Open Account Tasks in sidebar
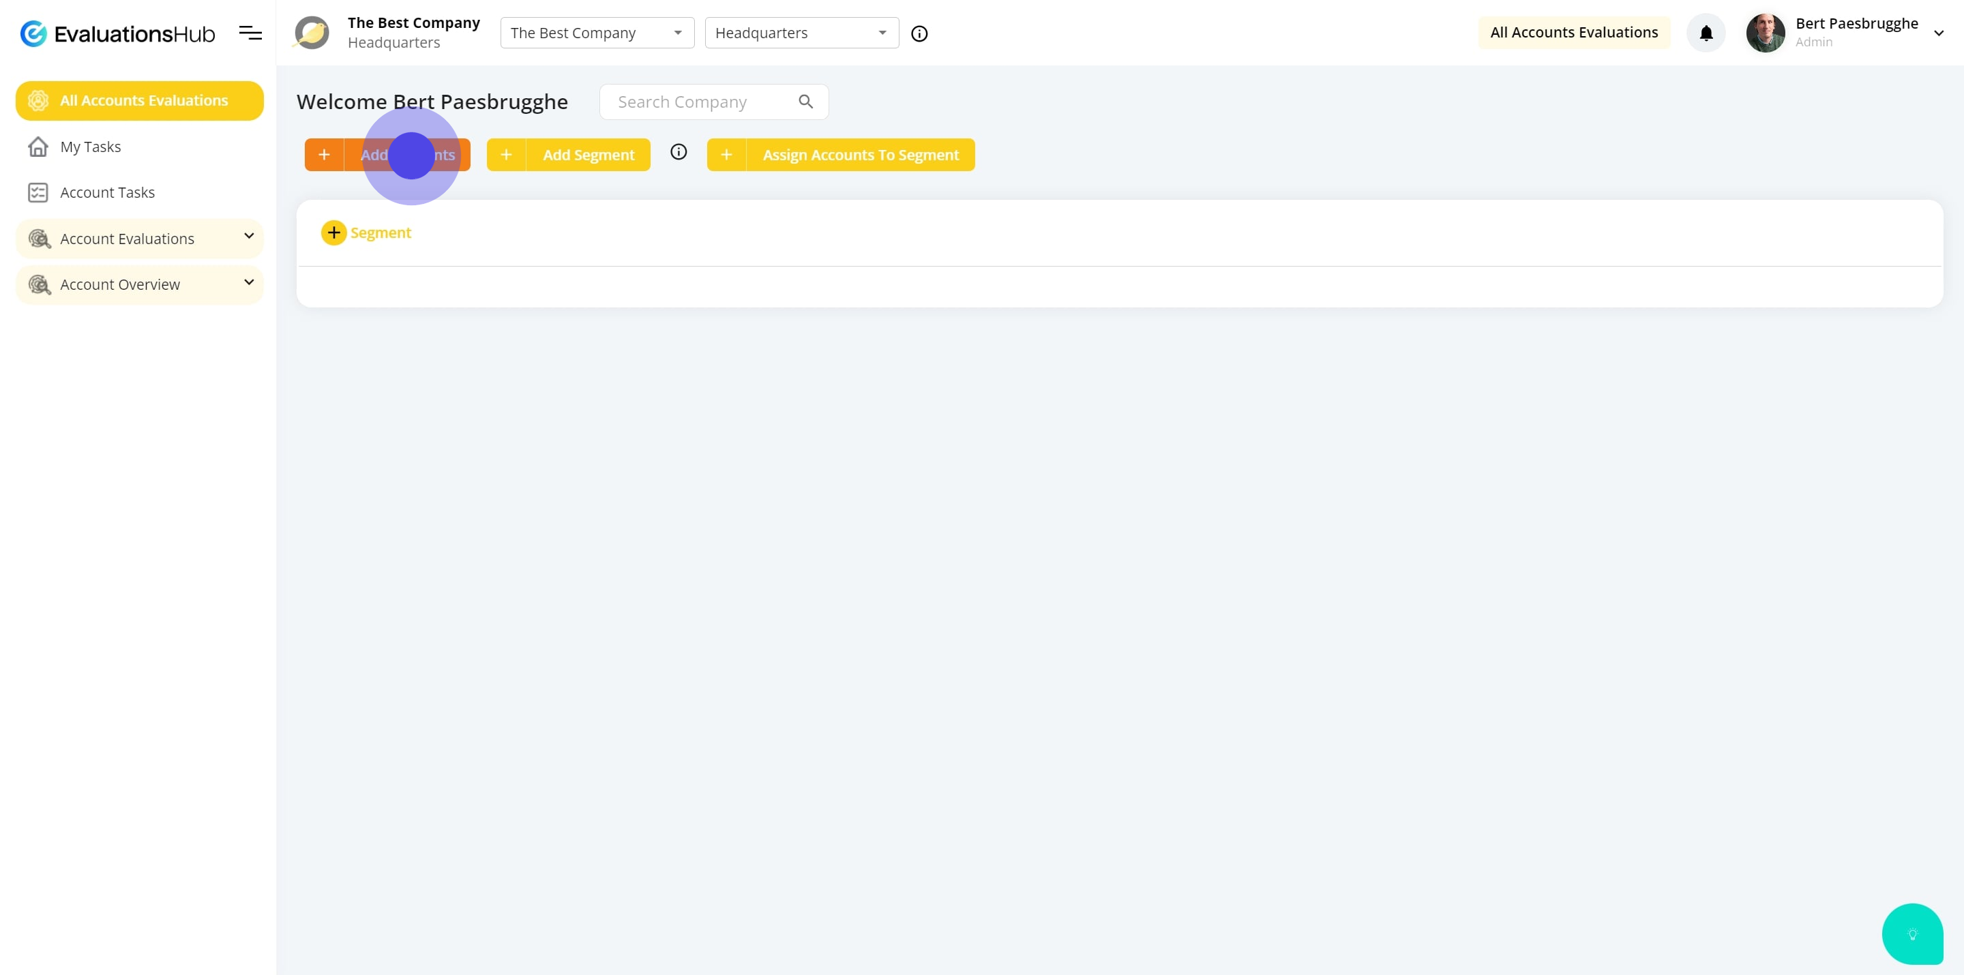The height and width of the screenshot is (975, 1964). (x=107, y=192)
